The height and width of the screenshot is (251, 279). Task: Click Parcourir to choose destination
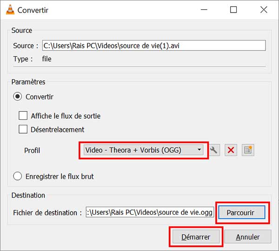click(x=242, y=212)
